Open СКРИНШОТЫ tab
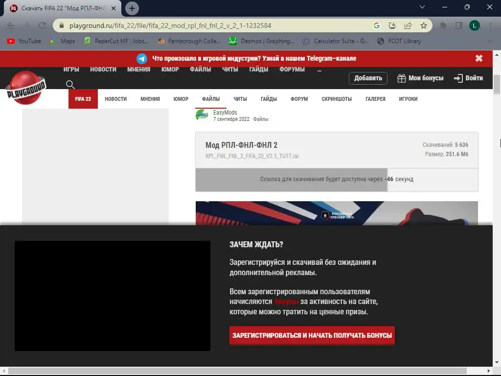 [337, 99]
